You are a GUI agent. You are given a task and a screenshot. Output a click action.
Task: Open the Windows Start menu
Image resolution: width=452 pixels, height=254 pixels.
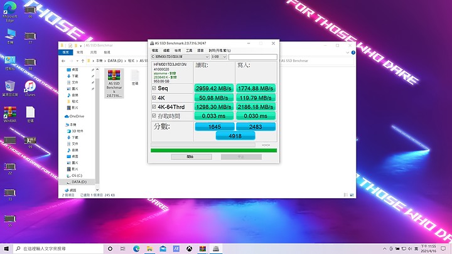[x=6, y=248]
